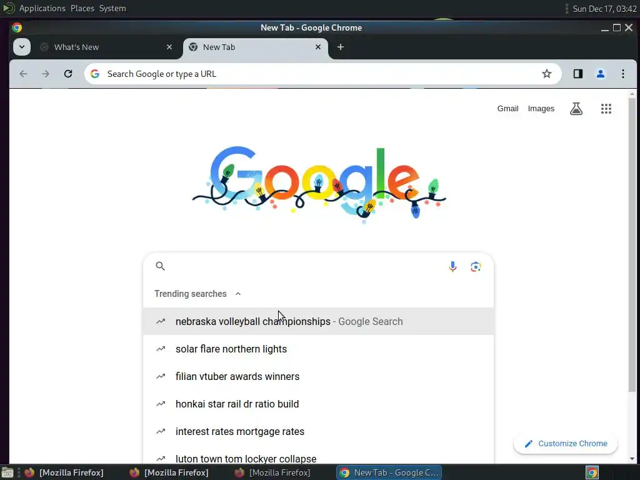Close the New Tab tab
The height and width of the screenshot is (480, 640).
click(318, 47)
